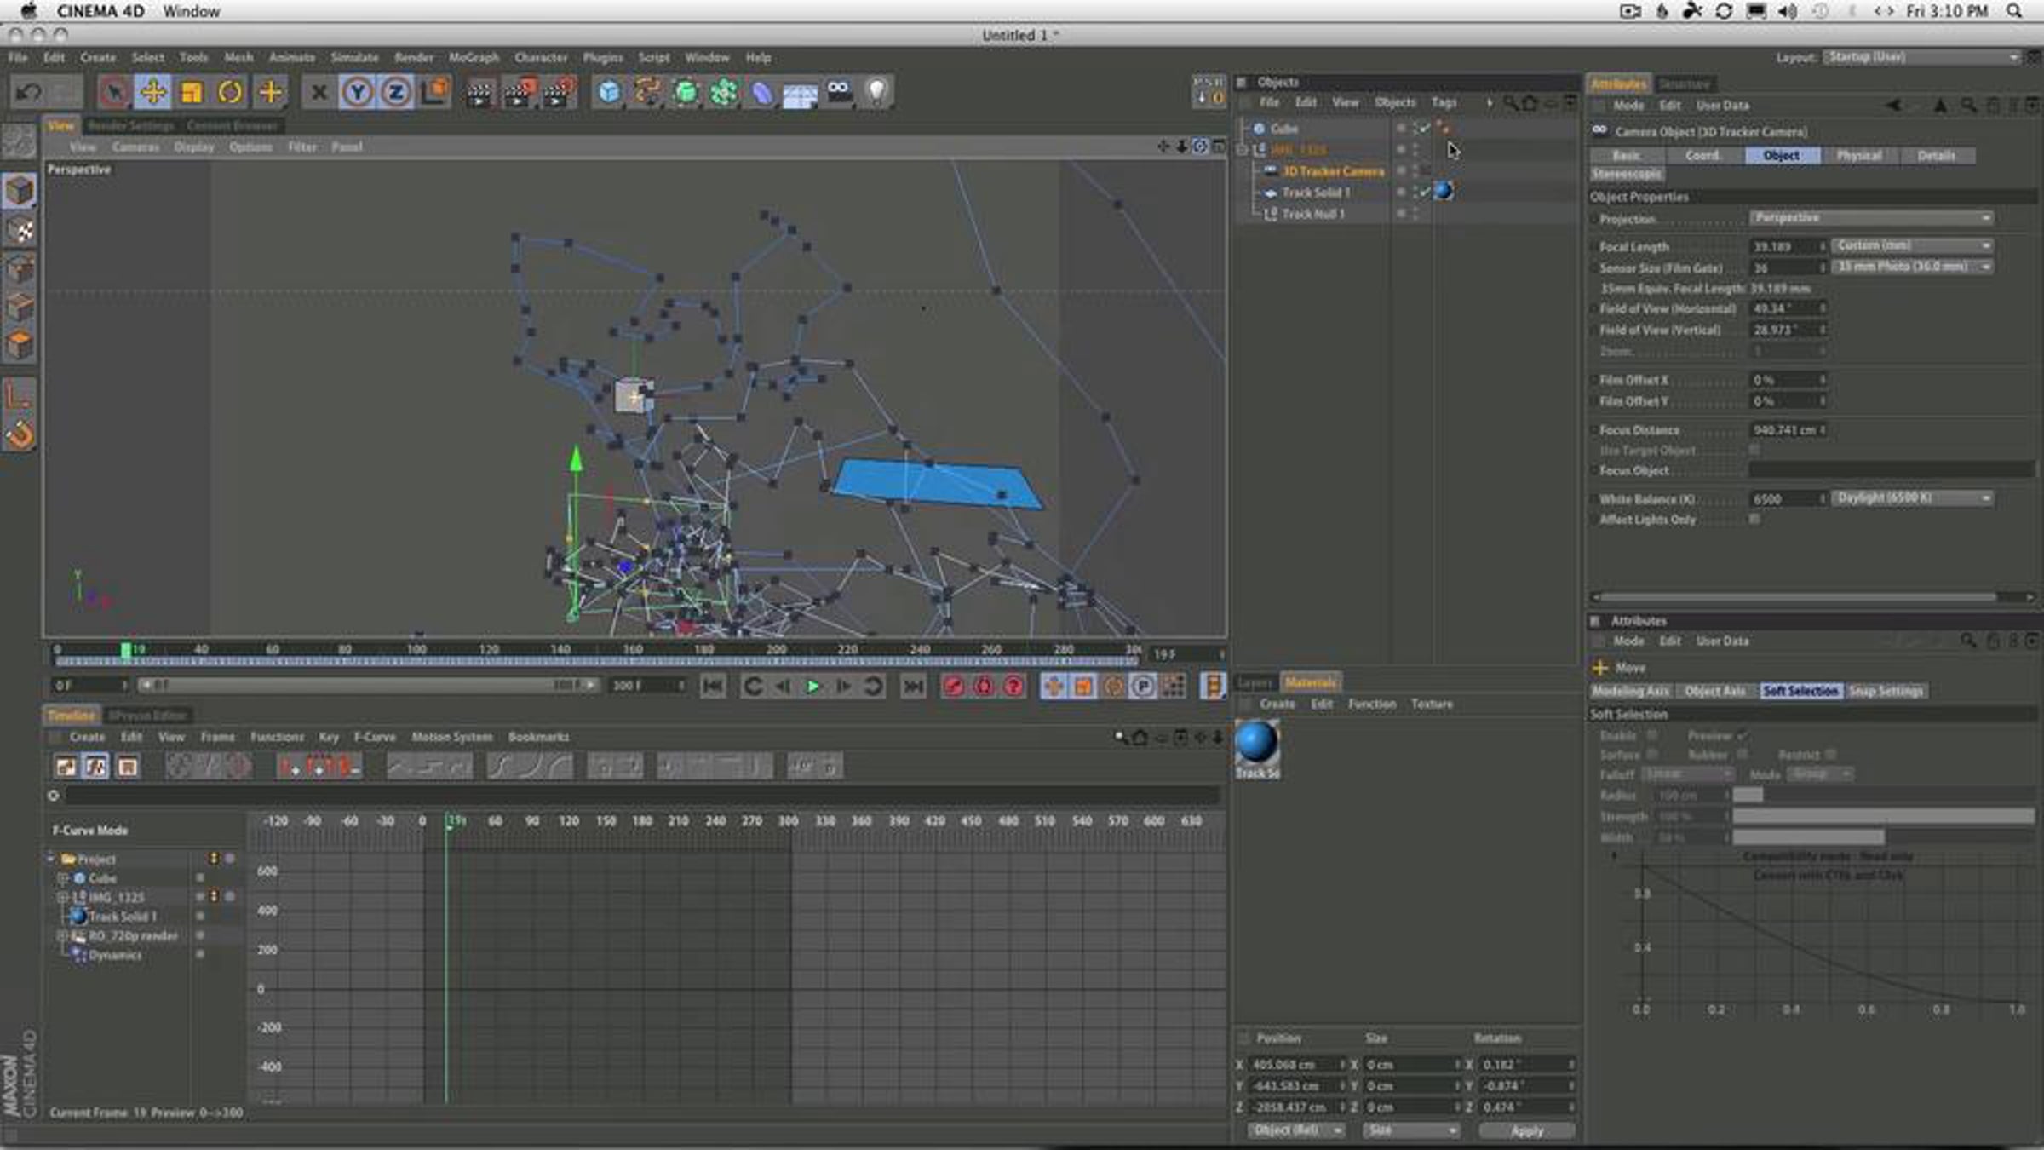Click the purple Deformer icon
2044x1150 pixels.
pos(762,92)
